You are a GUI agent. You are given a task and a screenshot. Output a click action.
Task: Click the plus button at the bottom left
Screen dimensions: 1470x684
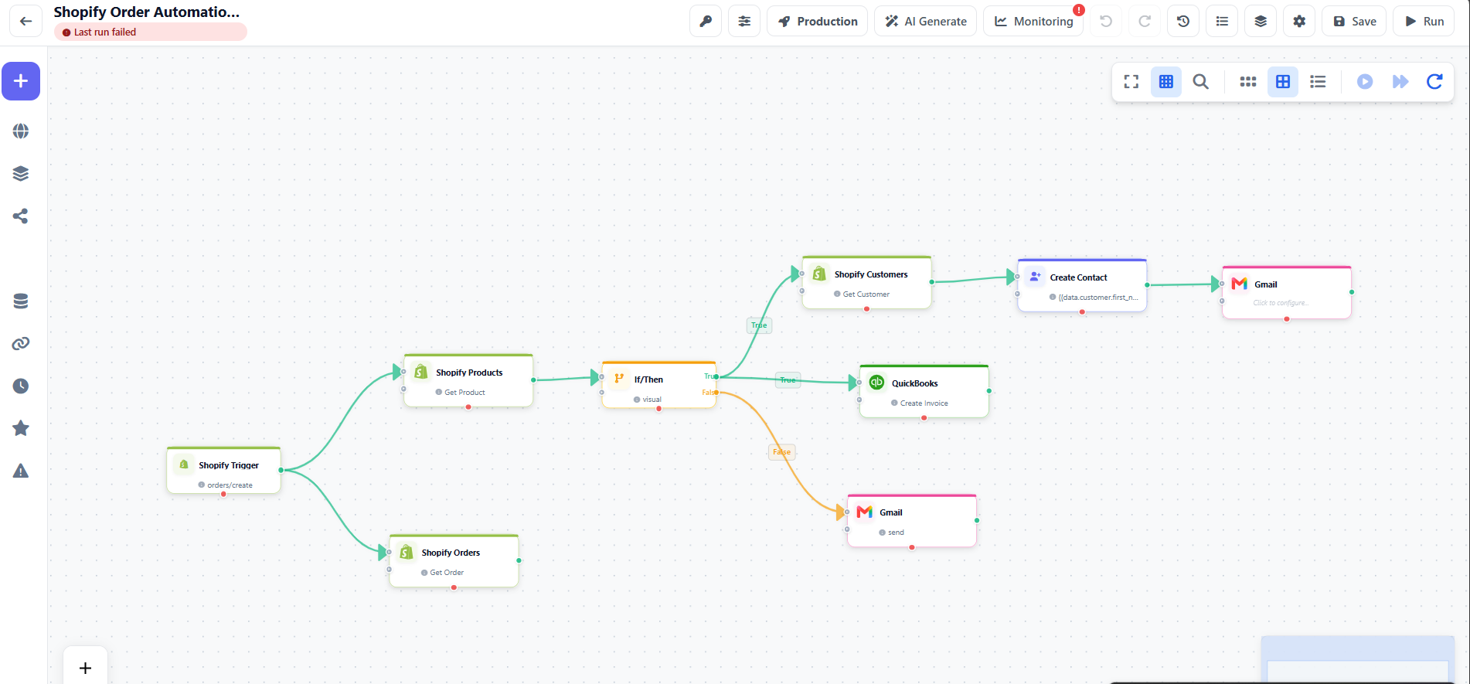point(85,667)
